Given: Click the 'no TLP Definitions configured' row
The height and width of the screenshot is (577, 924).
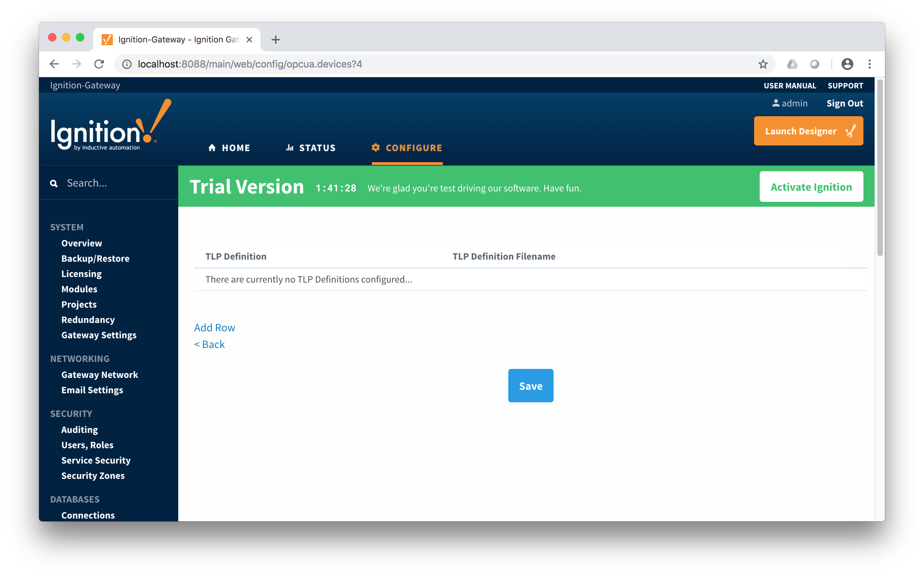Looking at the screenshot, I should pos(531,279).
